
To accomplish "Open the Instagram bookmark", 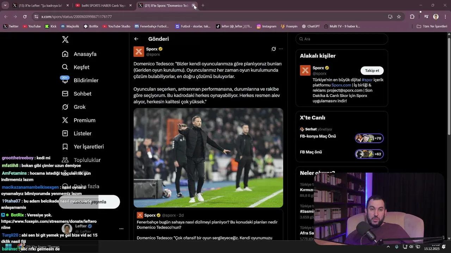I will [266, 26].
